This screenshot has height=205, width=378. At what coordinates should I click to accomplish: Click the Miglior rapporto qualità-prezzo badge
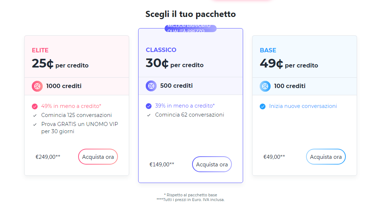[191, 29]
